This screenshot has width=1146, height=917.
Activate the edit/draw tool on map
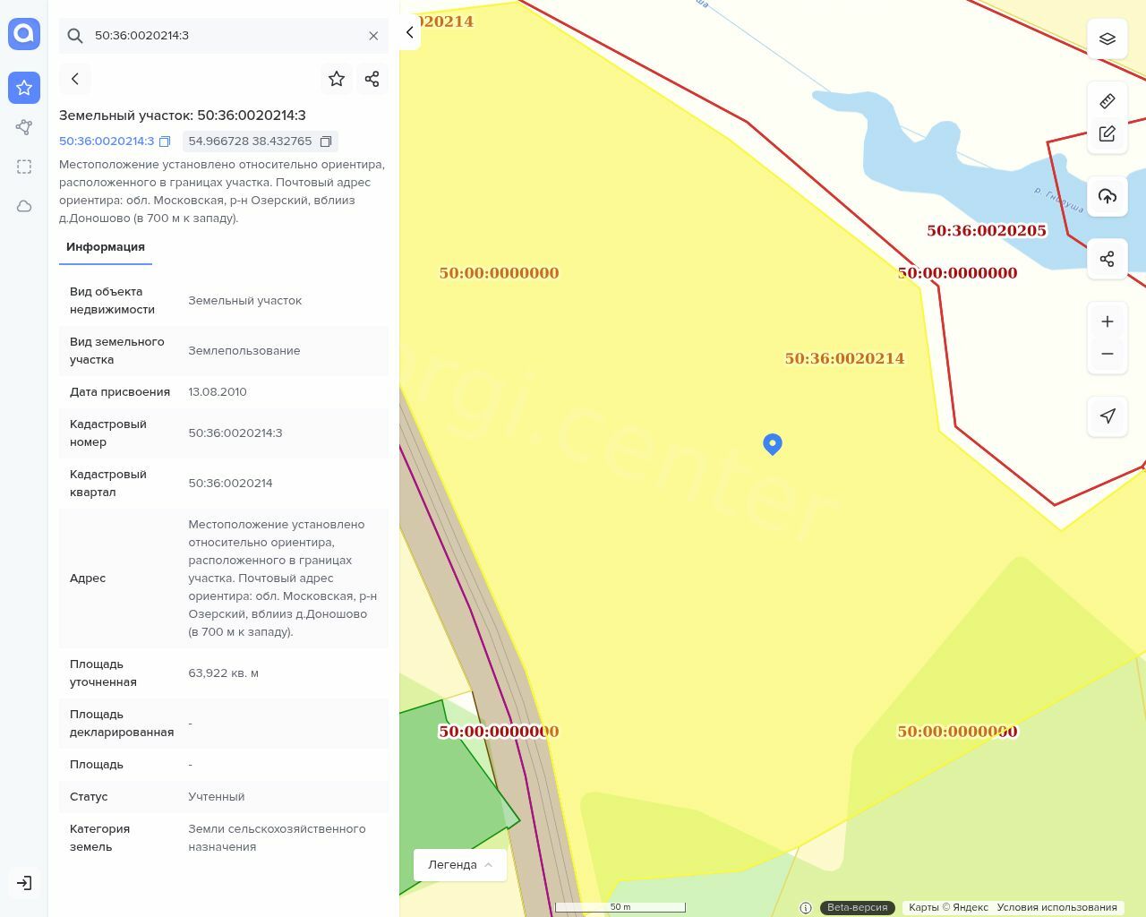[1107, 133]
